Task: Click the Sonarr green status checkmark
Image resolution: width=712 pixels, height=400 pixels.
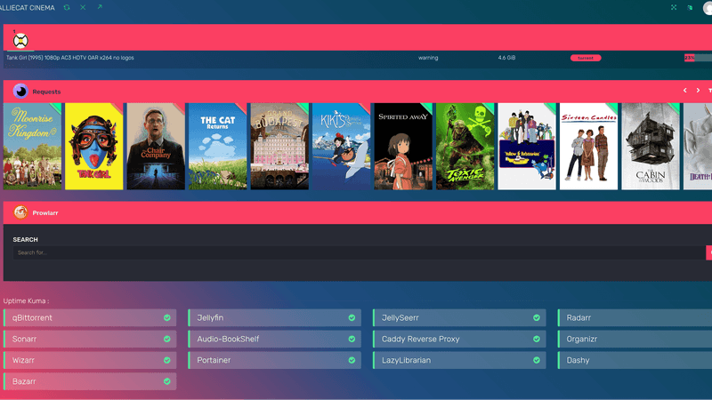Action: coord(167,340)
